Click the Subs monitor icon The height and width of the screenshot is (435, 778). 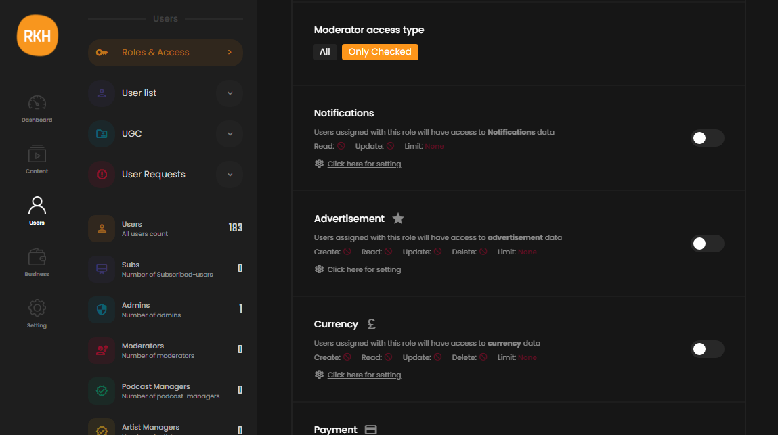[102, 269]
